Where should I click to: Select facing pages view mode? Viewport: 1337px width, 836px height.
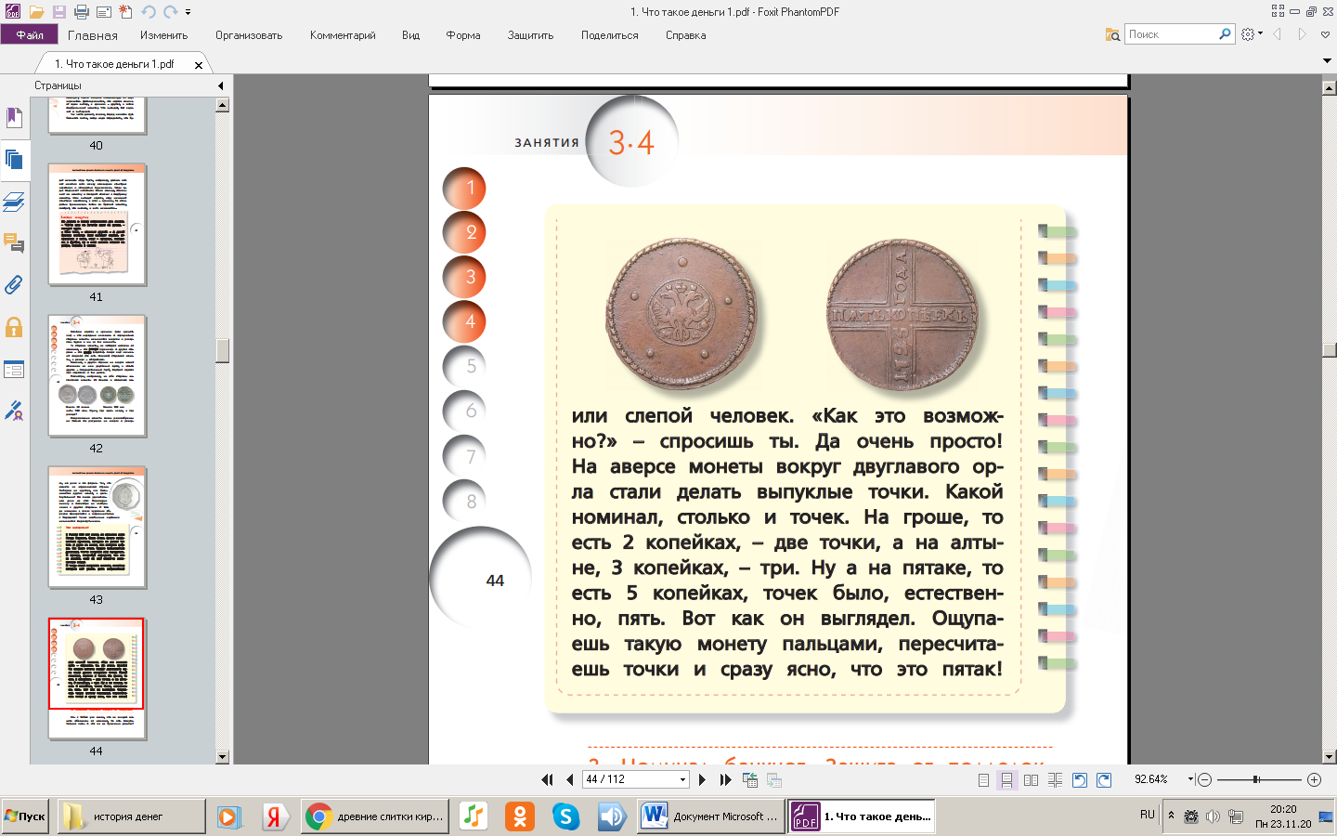click(x=1031, y=779)
